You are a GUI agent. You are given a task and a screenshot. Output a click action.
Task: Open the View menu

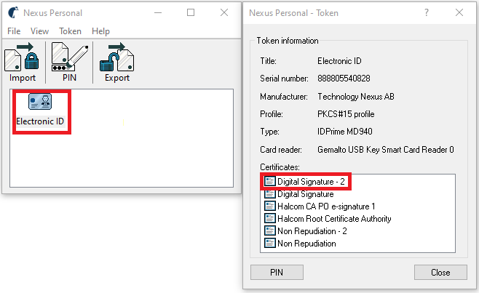[x=39, y=31]
